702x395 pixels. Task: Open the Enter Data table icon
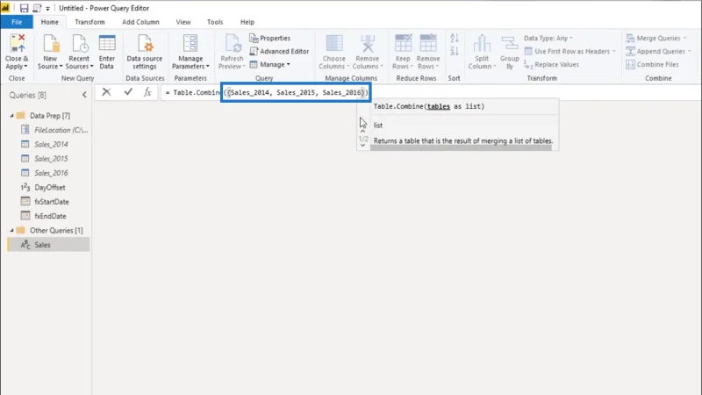coord(107,43)
